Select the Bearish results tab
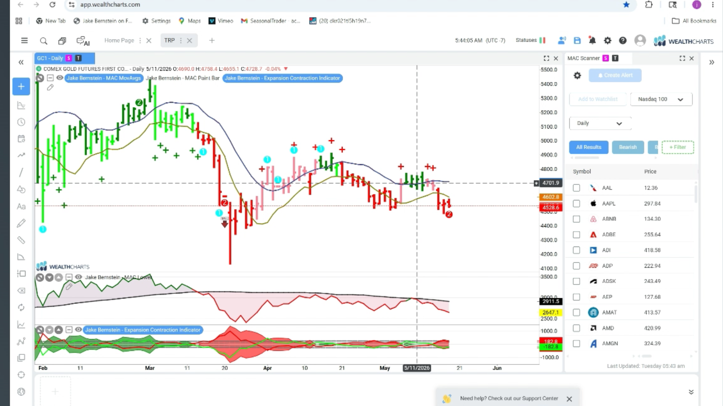This screenshot has height=406, width=723. pos(628,147)
